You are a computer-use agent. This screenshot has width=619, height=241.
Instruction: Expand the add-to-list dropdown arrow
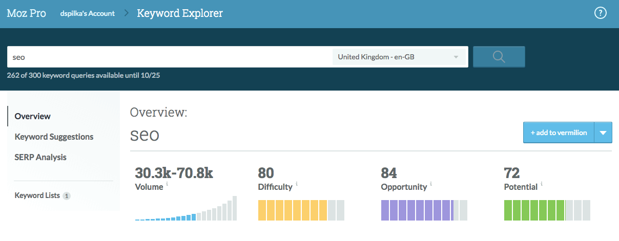pyautogui.click(x=603, y=133)
